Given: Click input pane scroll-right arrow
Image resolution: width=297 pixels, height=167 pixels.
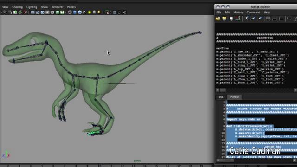Looking at the screenshot, I should (295, 160).
